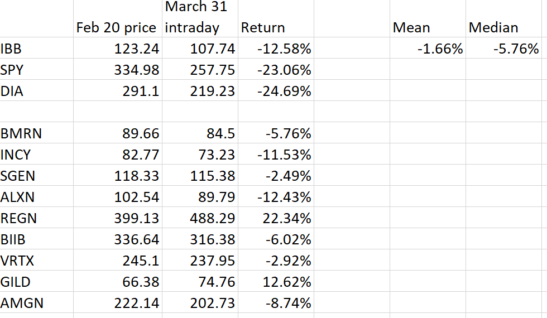Select the ALXN price 102.54 cell
547x318 pixels.
pos(118,196)
